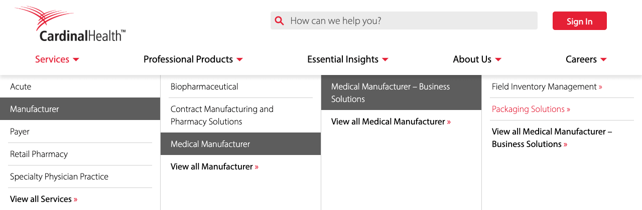Follow the View all Services link
Screen dimensions: 642x210
pos(44,199)
